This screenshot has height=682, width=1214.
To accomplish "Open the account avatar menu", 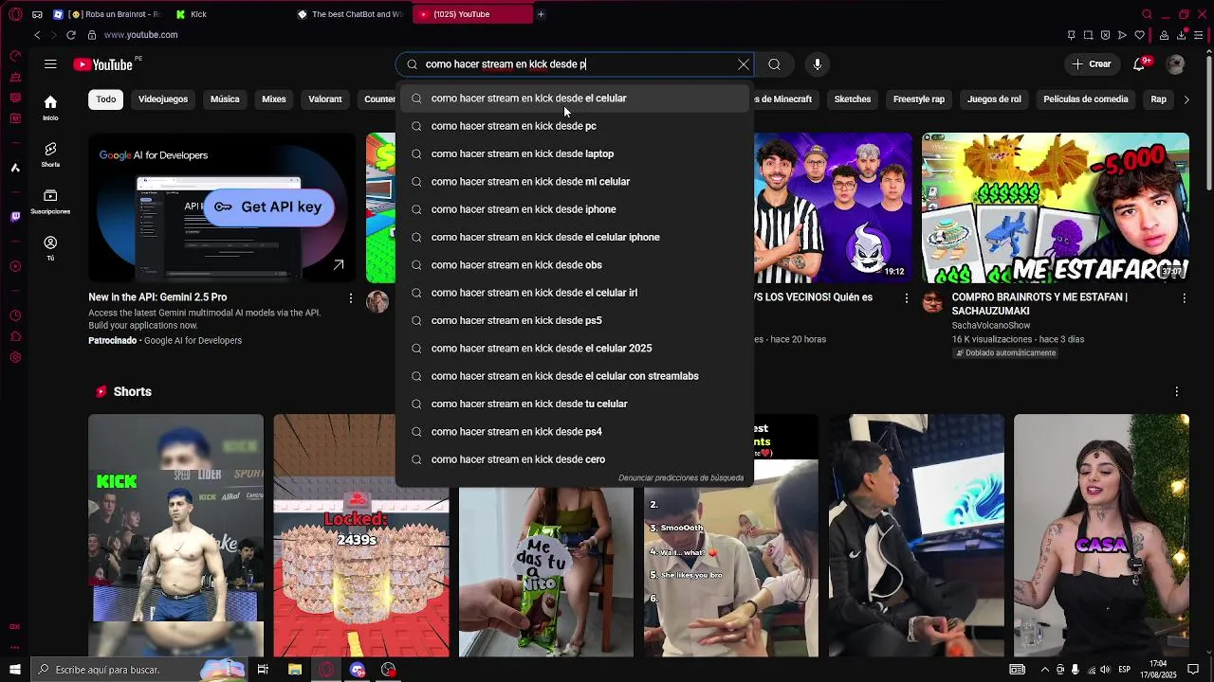I will click(x=1176, y=64).
